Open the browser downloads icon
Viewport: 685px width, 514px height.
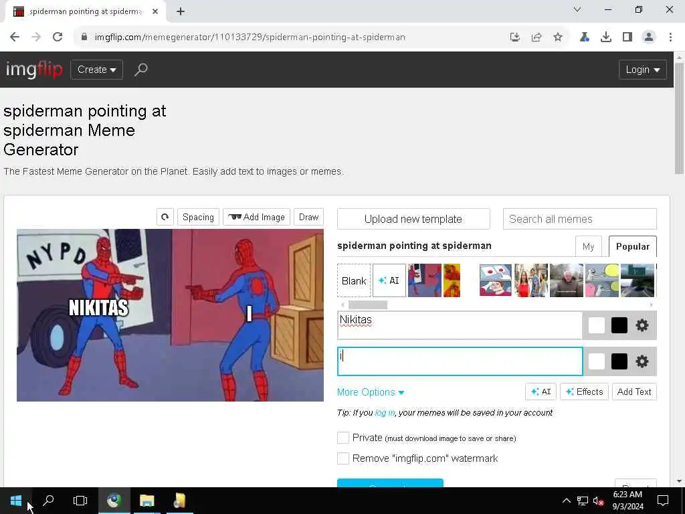(x=605, y=37)
